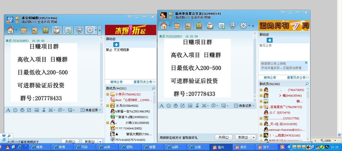The width and height of the screenshot is (342, 151).
Task: Dismiss the 新版群公告上线啦 notice tip
Action: click(x=306, y=63)
